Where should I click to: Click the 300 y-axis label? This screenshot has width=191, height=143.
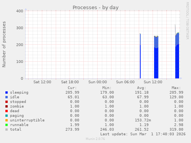coord(20,28)
